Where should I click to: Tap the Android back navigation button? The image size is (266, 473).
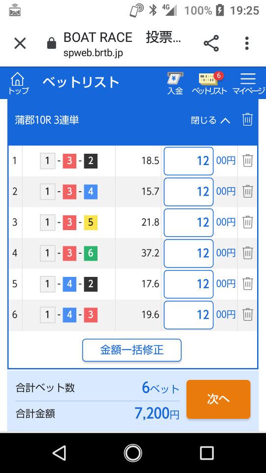60,453
